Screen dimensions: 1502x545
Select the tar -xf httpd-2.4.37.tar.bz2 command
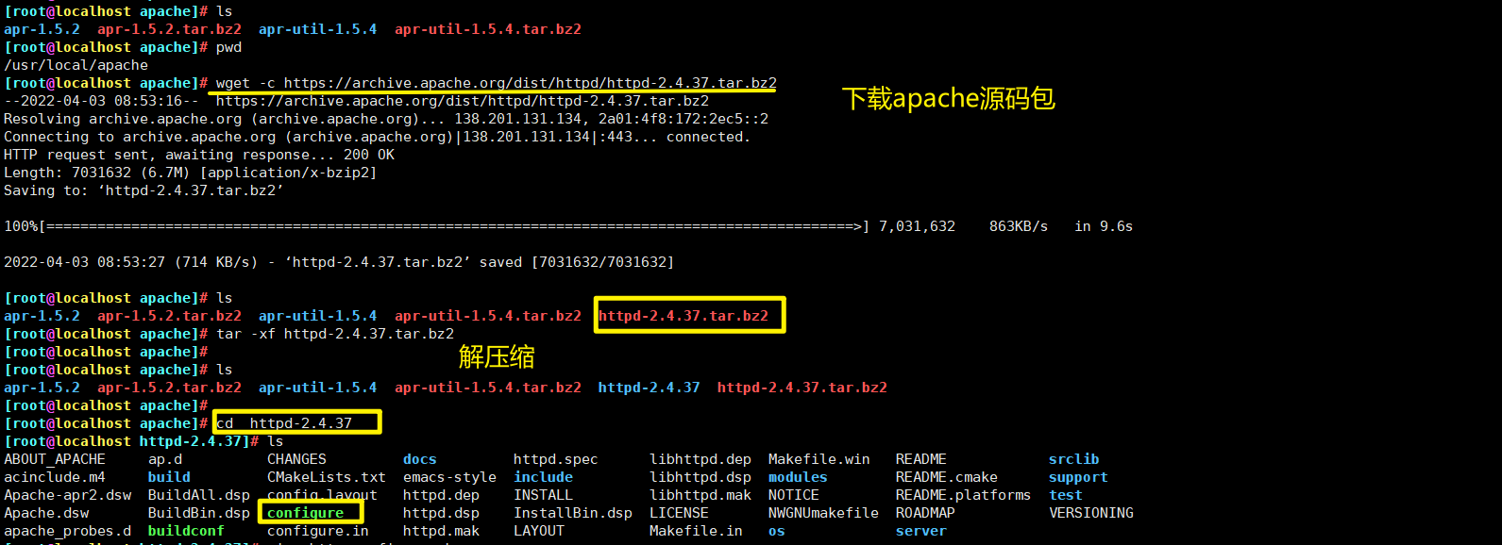coord(335,334)
